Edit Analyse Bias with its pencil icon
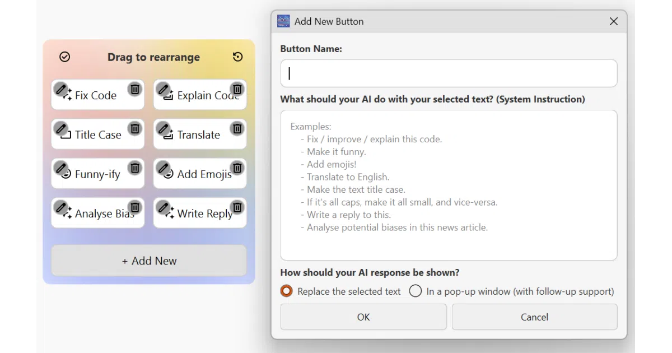 click(61, 207)
